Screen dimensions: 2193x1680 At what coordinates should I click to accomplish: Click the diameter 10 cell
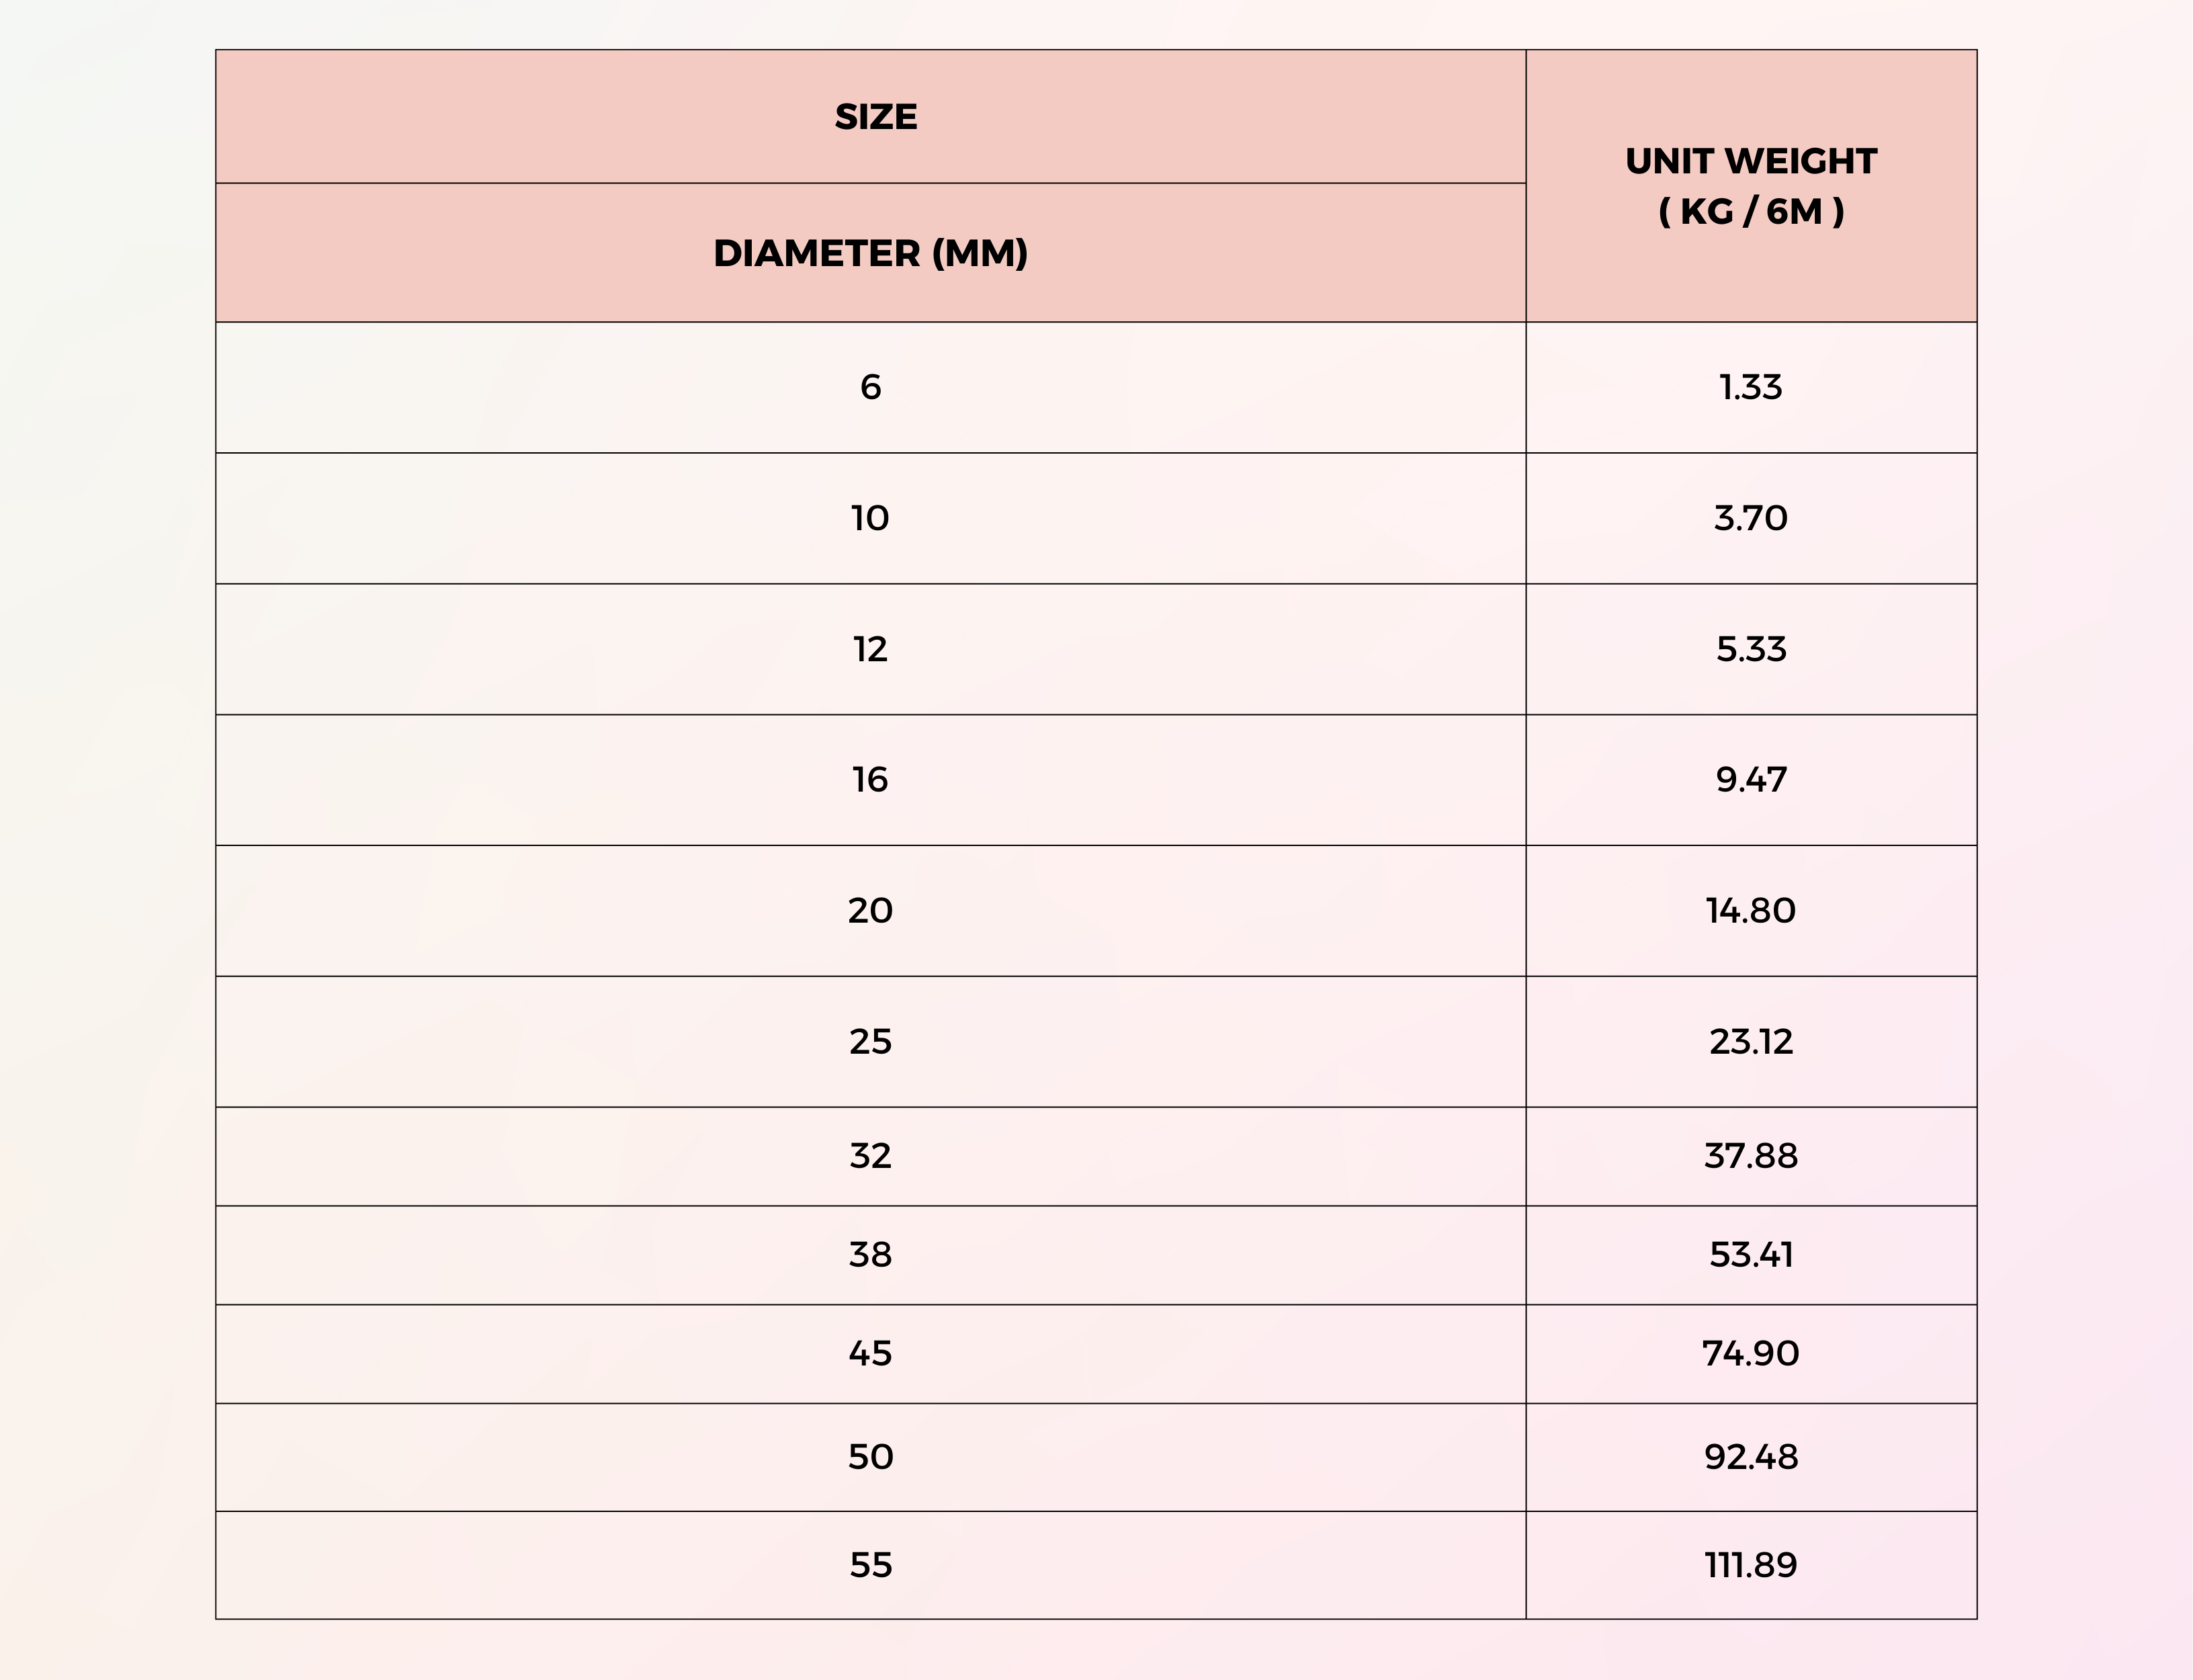tap(869, 518)
